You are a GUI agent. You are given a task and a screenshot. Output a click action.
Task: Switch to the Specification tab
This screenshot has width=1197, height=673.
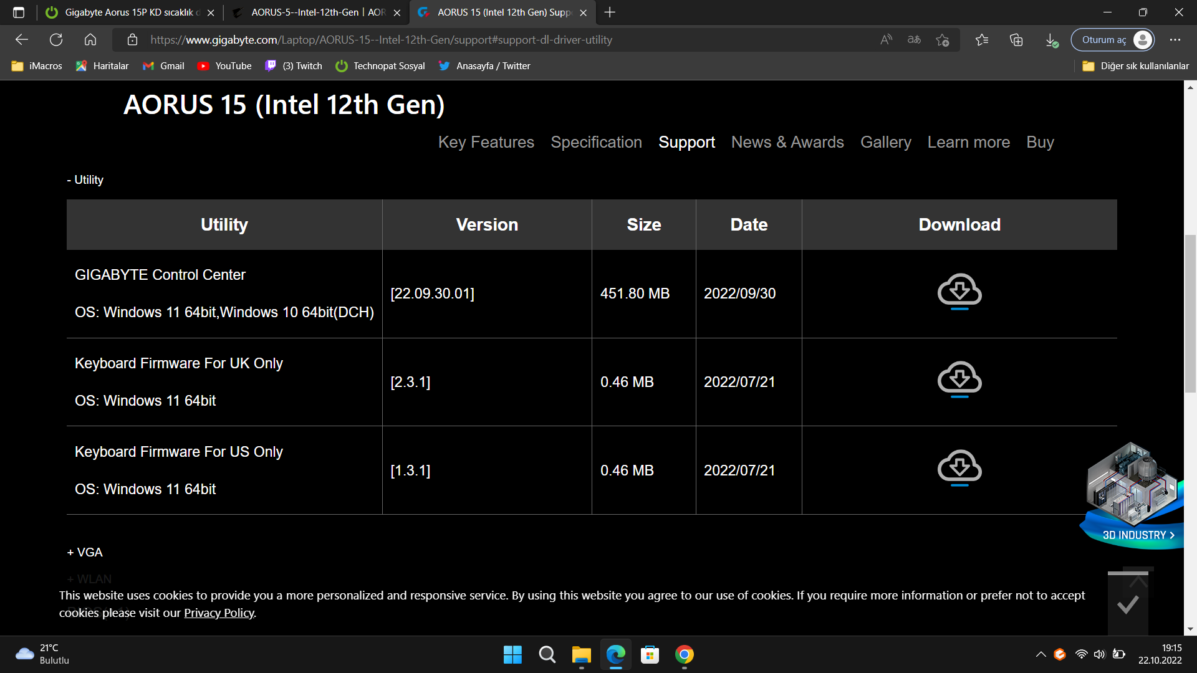tap(596, 143)
